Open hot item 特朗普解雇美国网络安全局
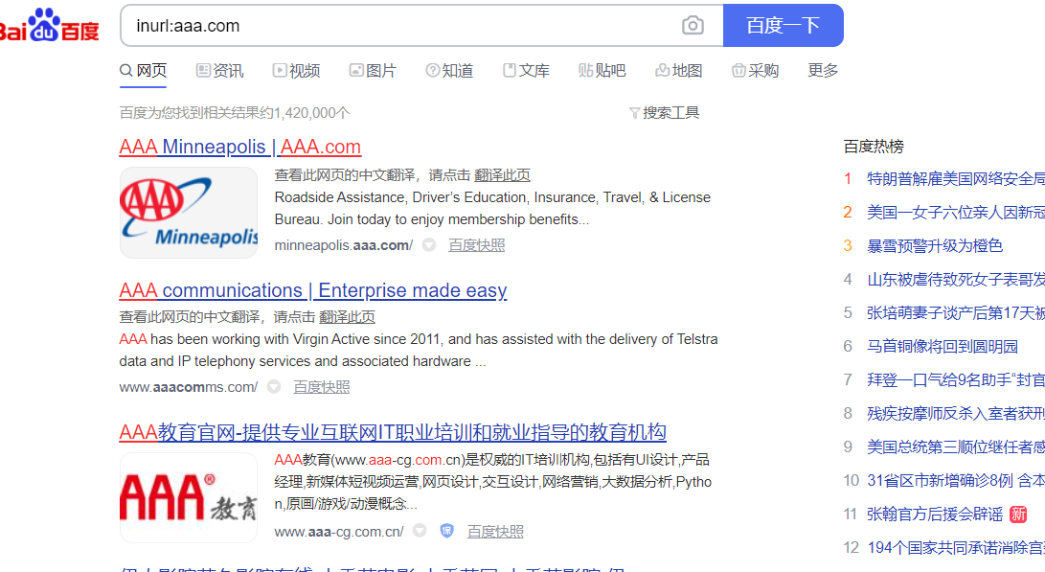 click(956, 178)
